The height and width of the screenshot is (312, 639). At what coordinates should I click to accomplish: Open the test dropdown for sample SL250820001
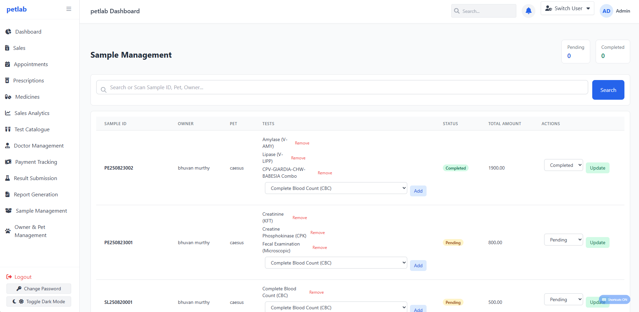tap(335, 307)
